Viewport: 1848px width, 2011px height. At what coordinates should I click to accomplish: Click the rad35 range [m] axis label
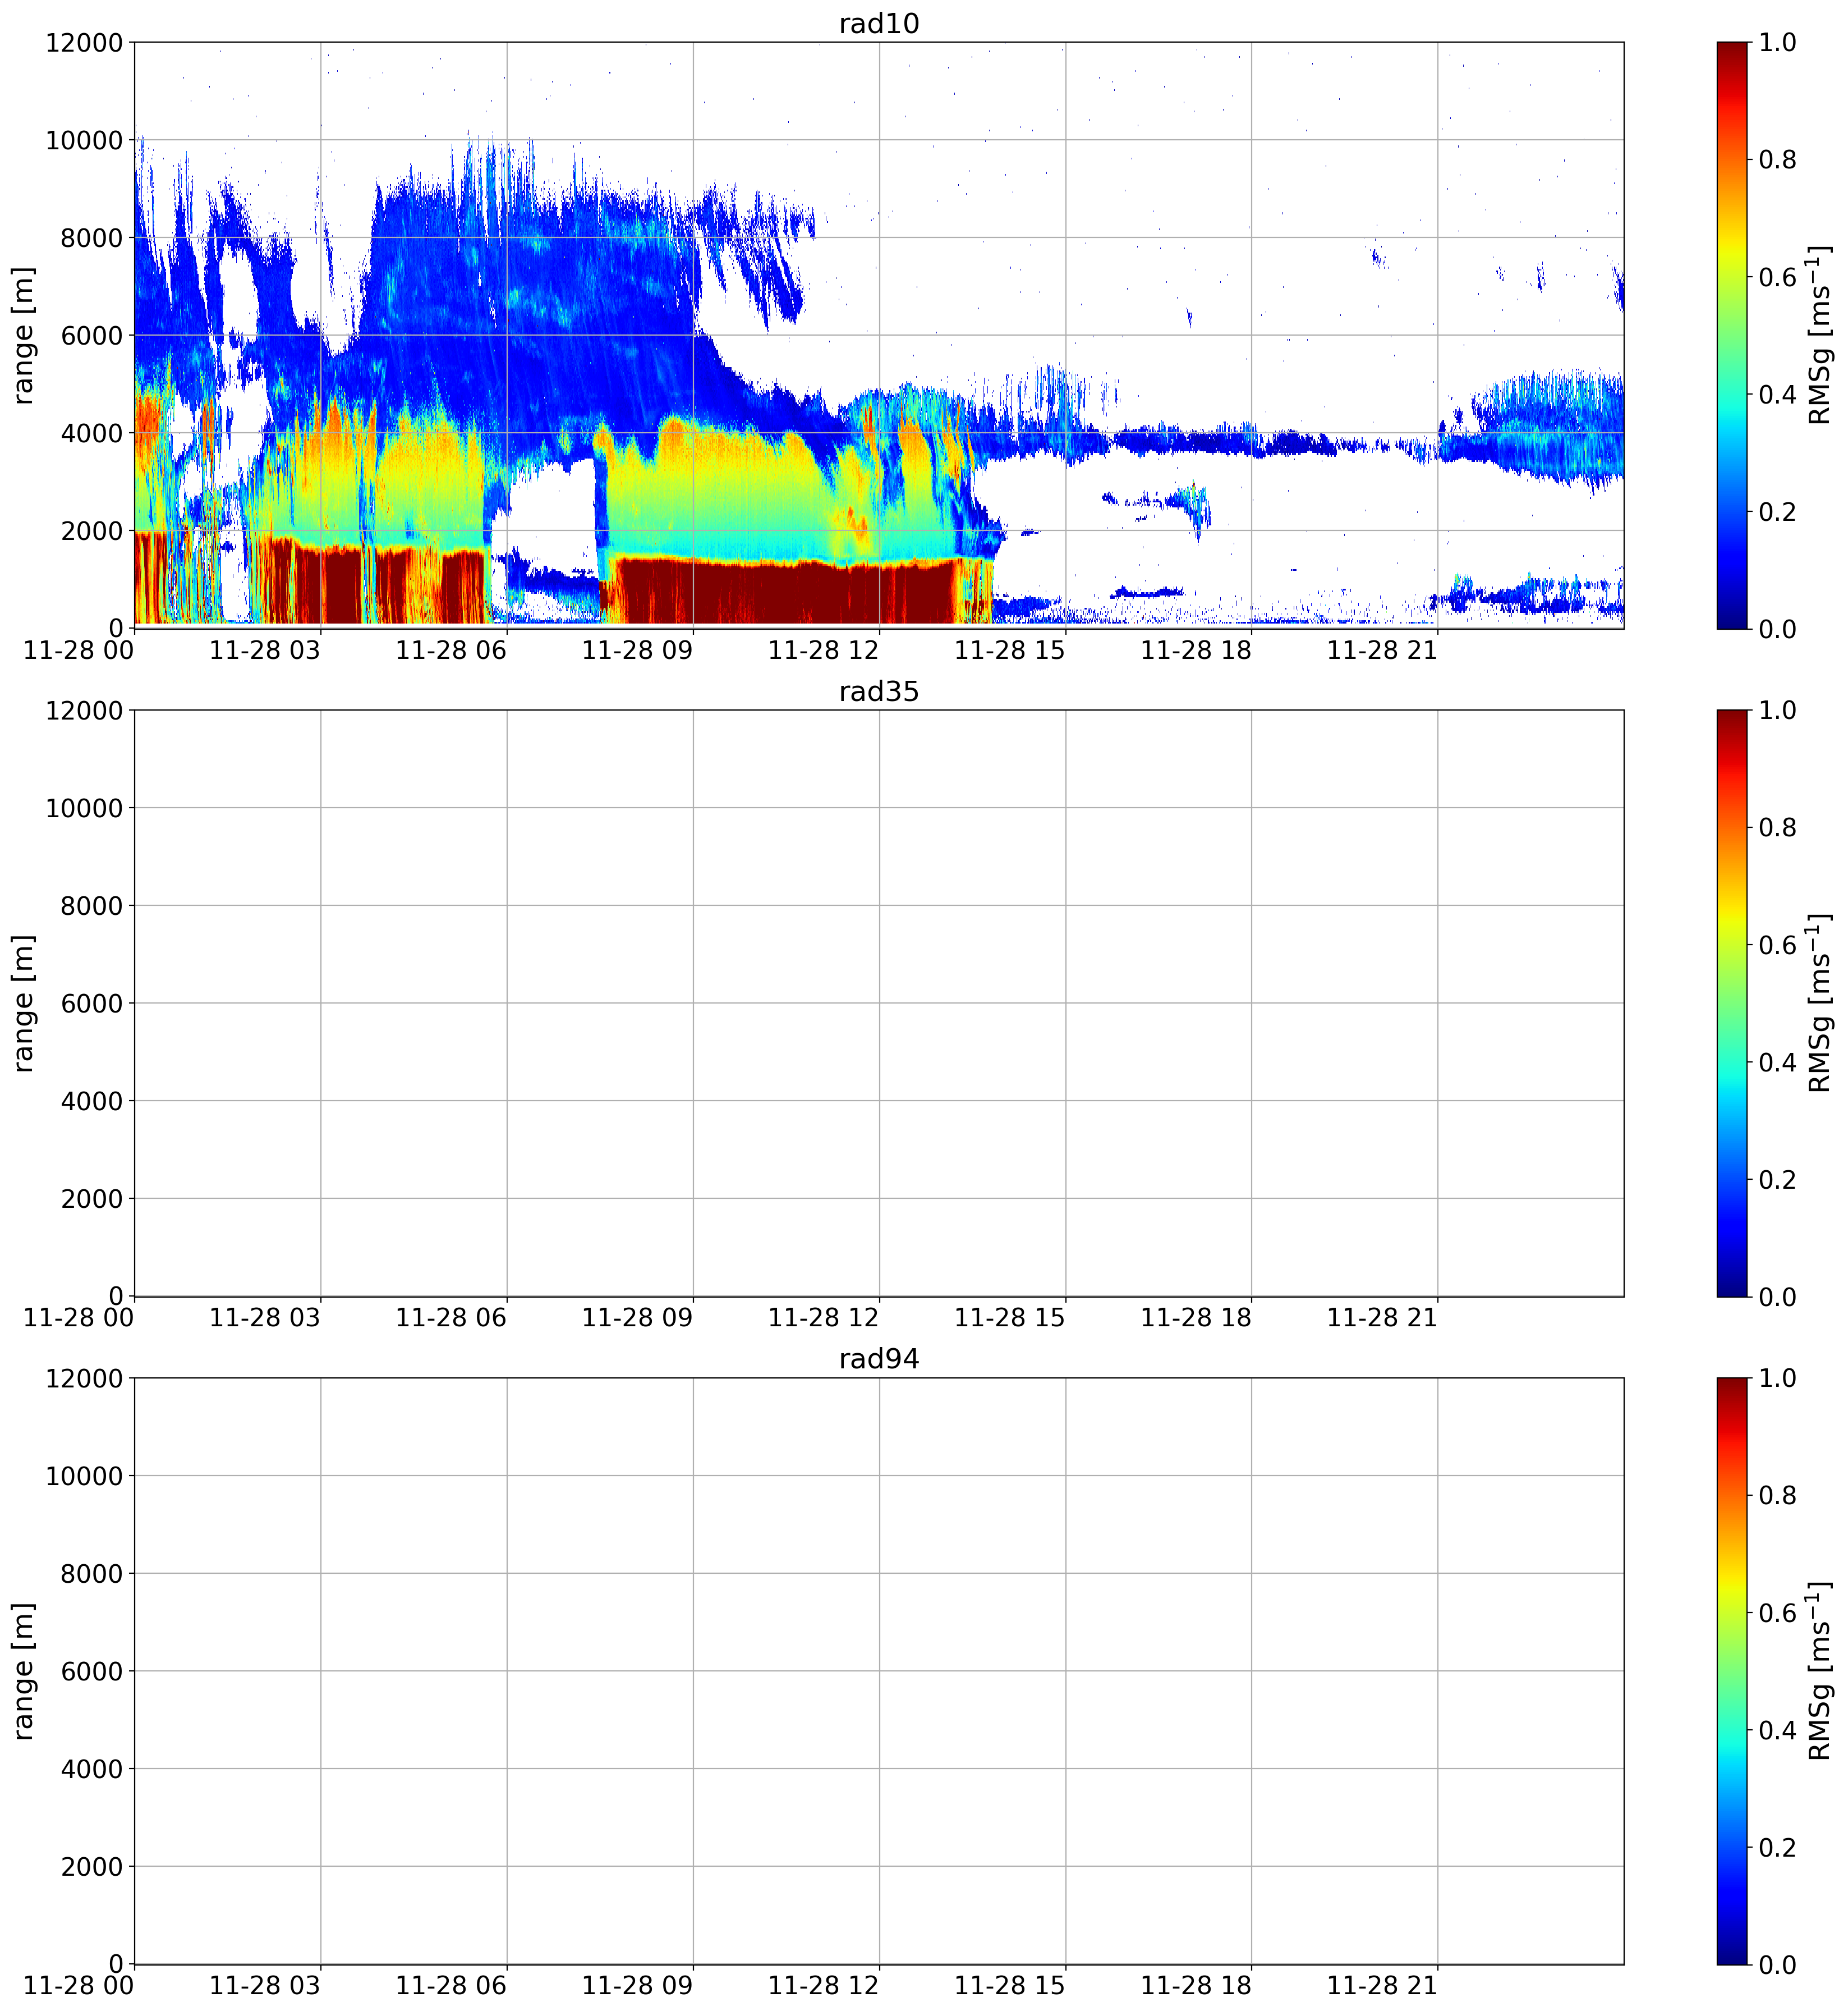pyautogui.click(x=23, y=1004)
